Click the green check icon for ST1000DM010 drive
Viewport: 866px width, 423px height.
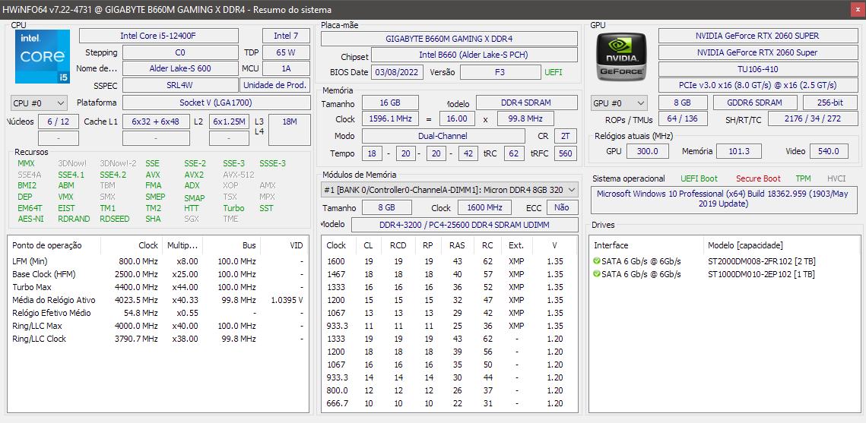coord(597,274)
